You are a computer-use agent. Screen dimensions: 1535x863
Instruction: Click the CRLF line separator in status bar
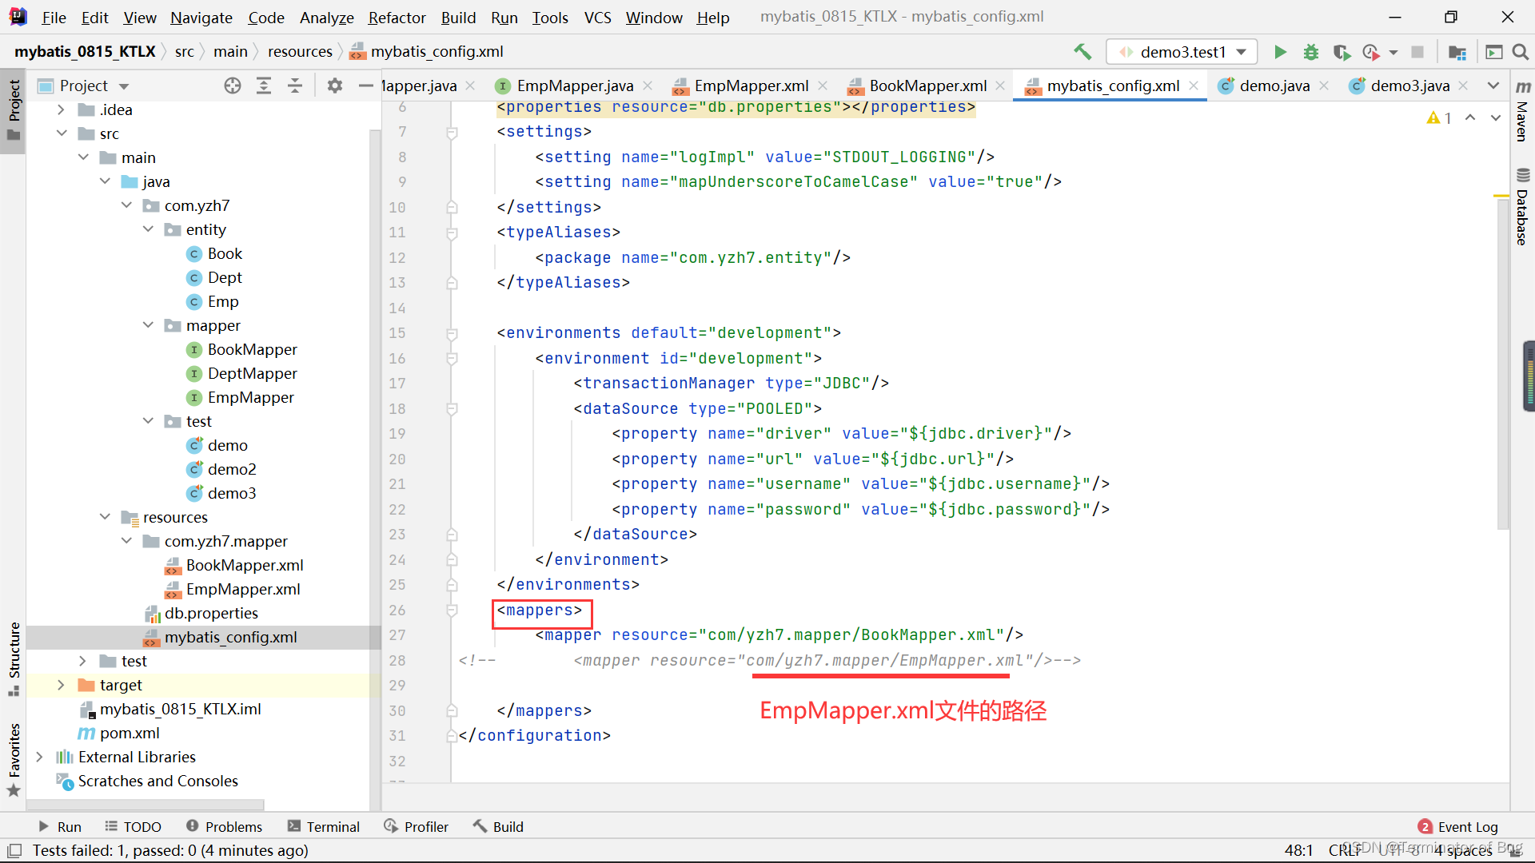1345,850
